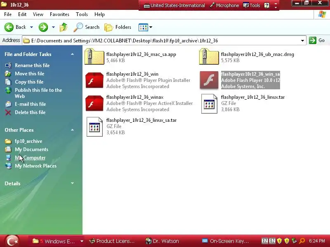Click the Move this file icon
Image resolution: width=330 pixels, height=247 pixels.
point(8,74)
